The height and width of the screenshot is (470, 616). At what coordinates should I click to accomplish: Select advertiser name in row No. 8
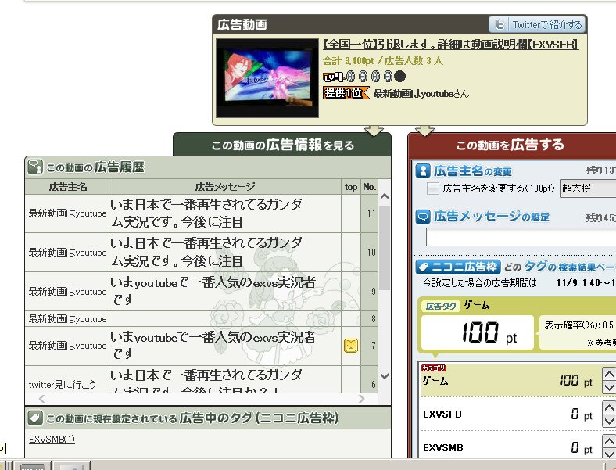[67, 319]
